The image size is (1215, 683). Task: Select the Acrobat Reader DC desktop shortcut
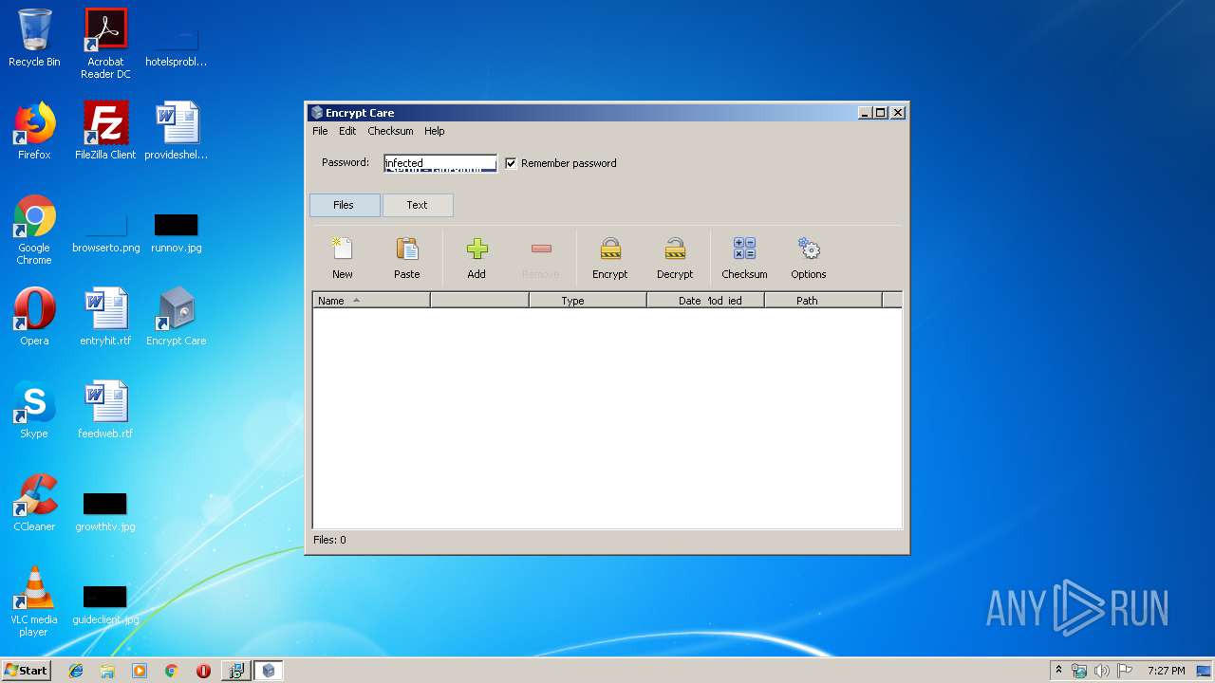click(x=105, y=44)
